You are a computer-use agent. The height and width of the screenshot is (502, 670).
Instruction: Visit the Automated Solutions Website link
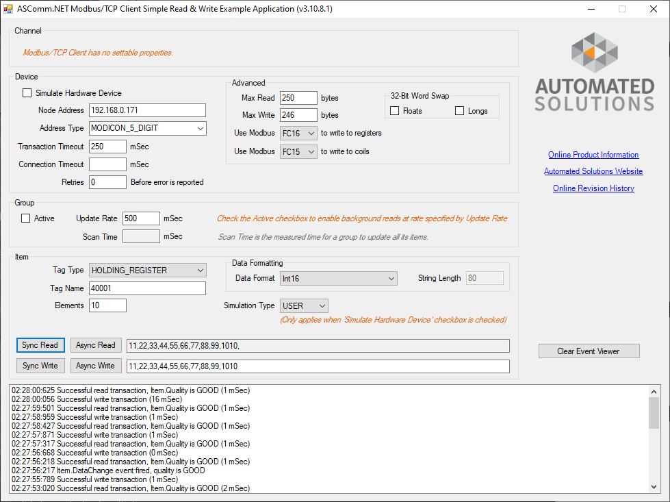[x=593, y=171]
